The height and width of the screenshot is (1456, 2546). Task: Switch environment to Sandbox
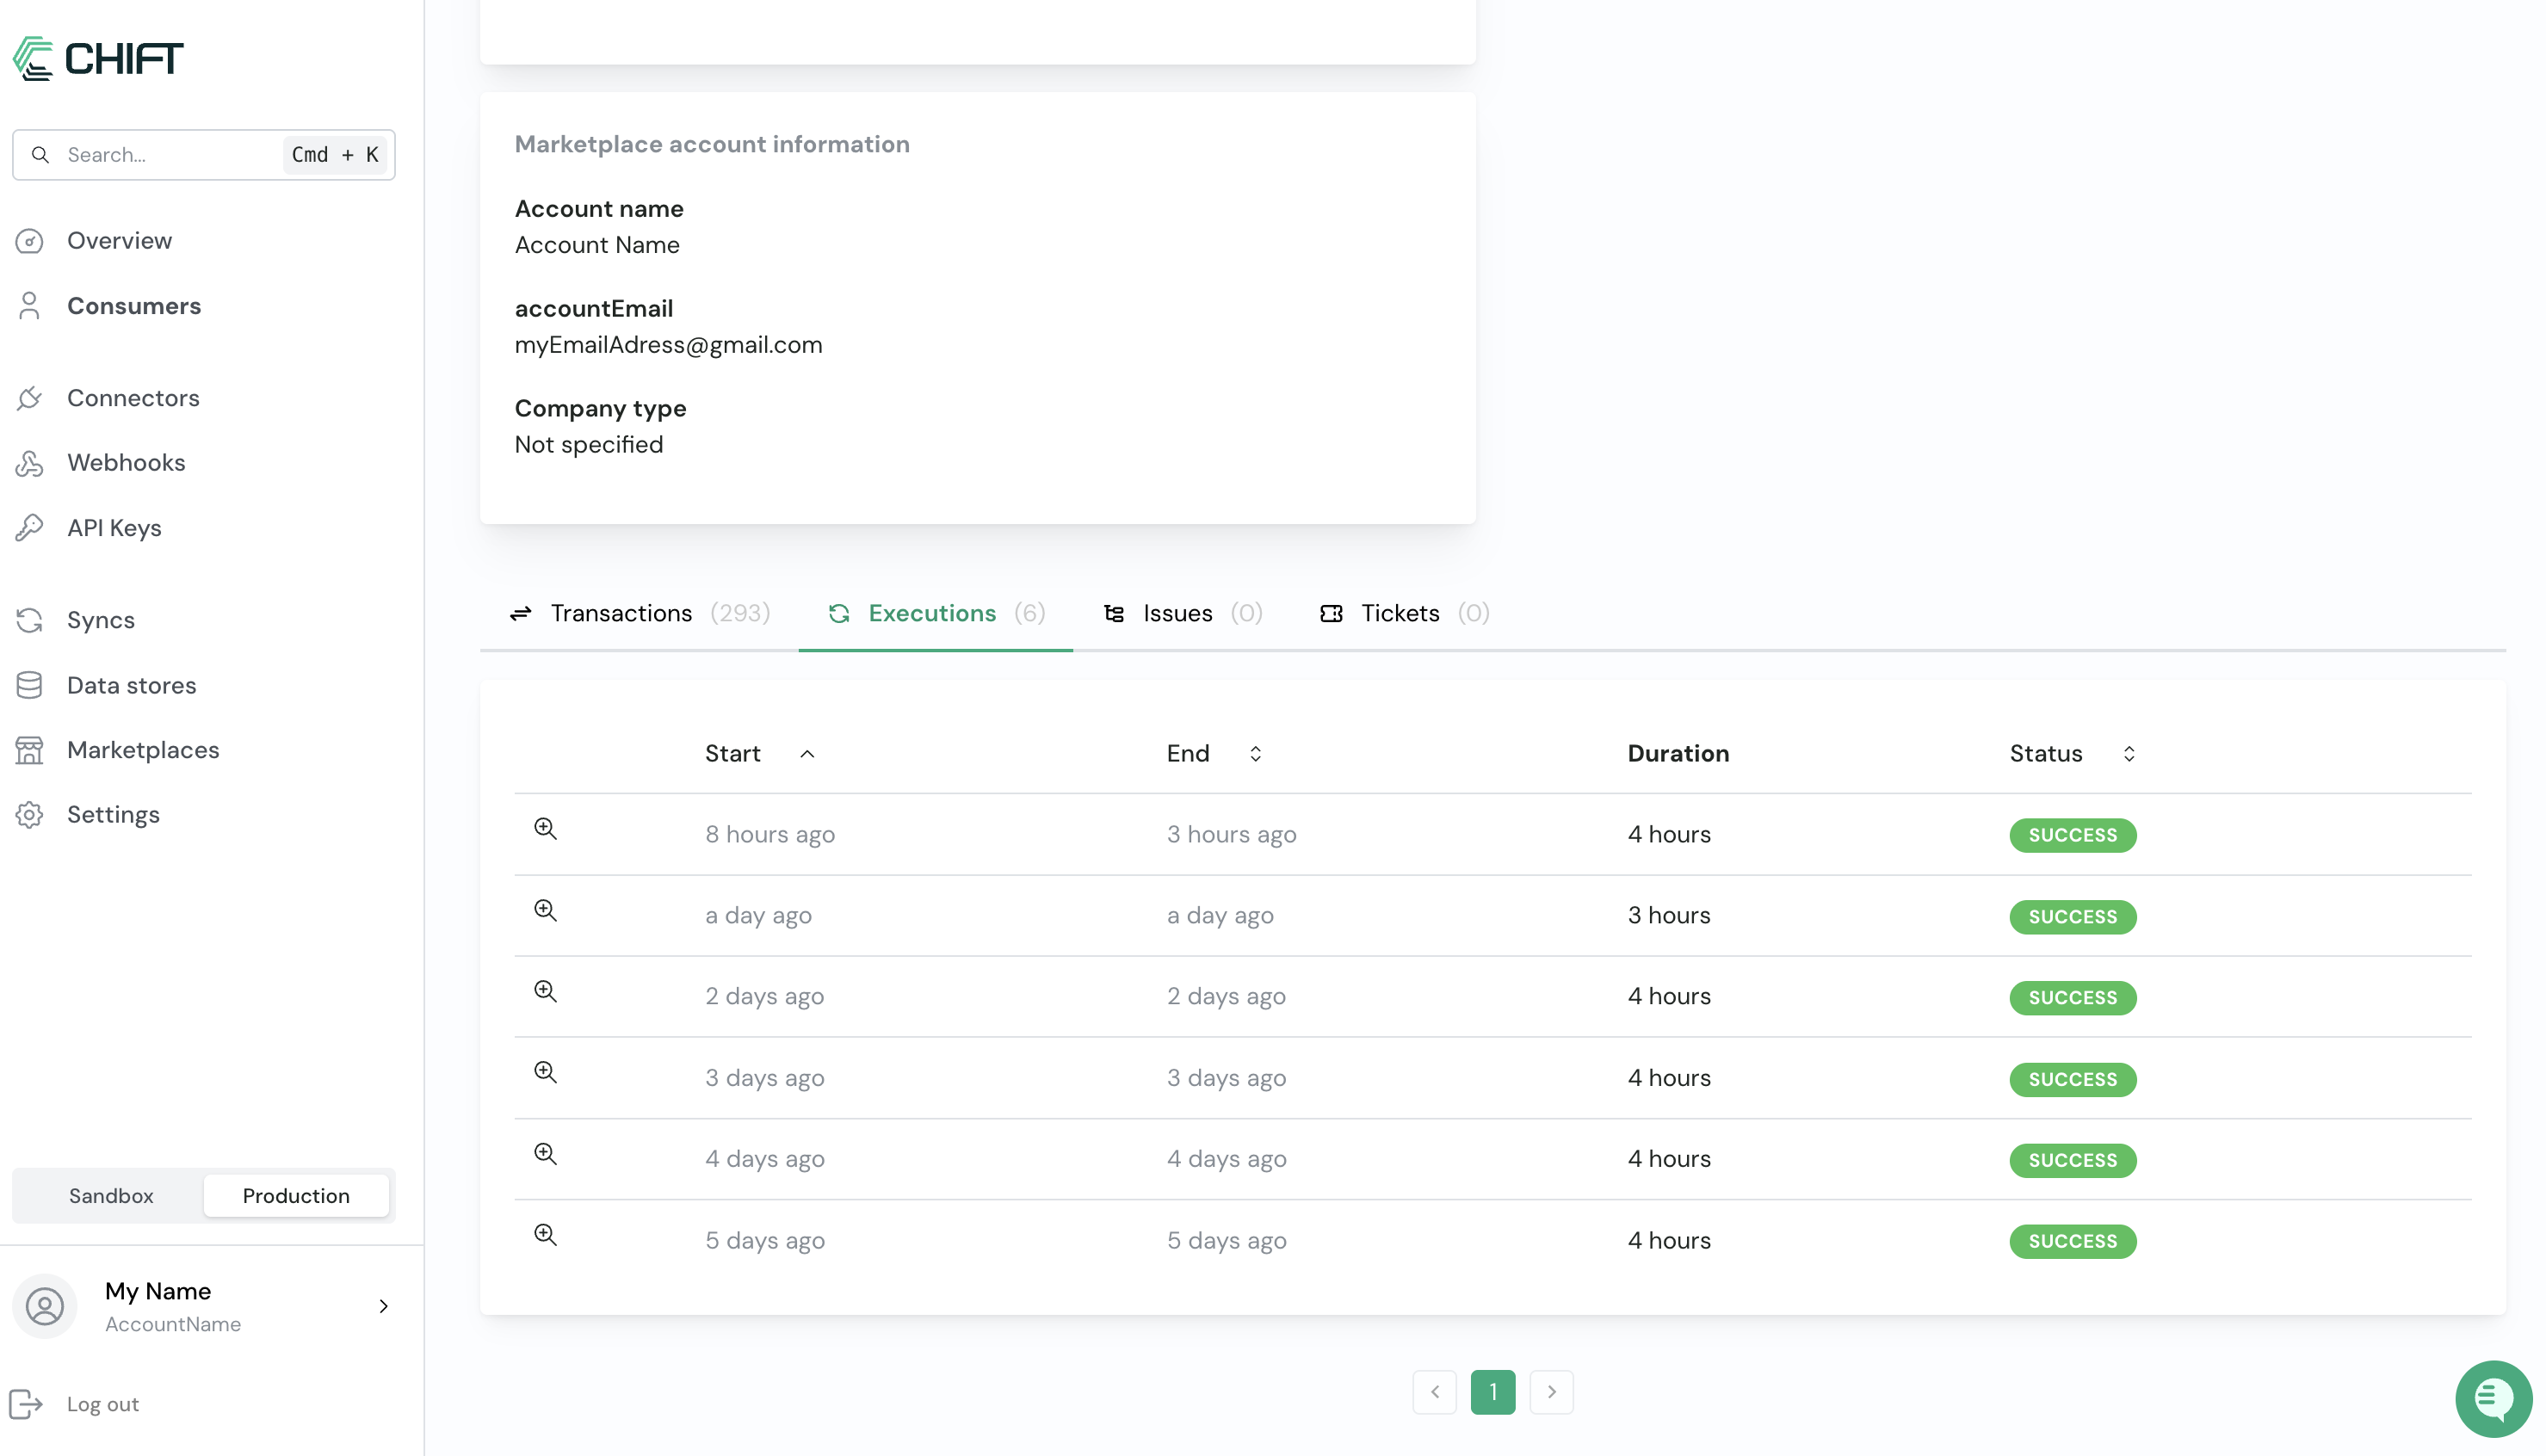click(x=111, y=1196)
